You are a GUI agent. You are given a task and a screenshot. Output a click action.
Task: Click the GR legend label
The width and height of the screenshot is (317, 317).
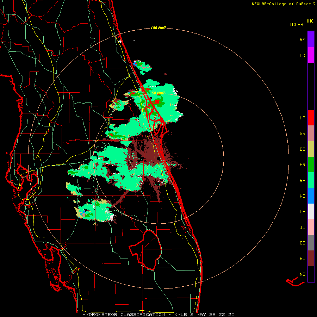tap(302, 133)
